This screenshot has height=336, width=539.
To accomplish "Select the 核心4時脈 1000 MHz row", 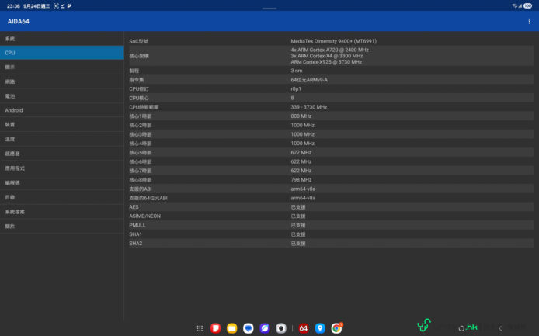I will [332, 144].
